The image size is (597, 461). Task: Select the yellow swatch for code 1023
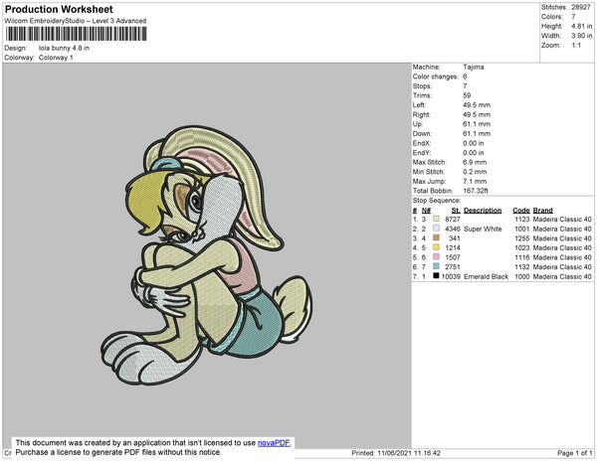pyautogui.click(x=436, y=247)
